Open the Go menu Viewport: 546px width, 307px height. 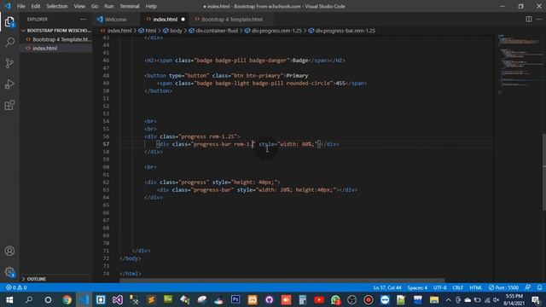[95, 6]
